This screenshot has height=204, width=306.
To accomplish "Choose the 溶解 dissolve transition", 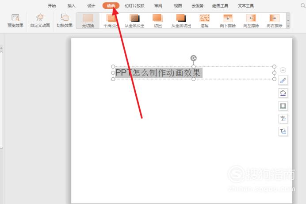I will (204, 21).
